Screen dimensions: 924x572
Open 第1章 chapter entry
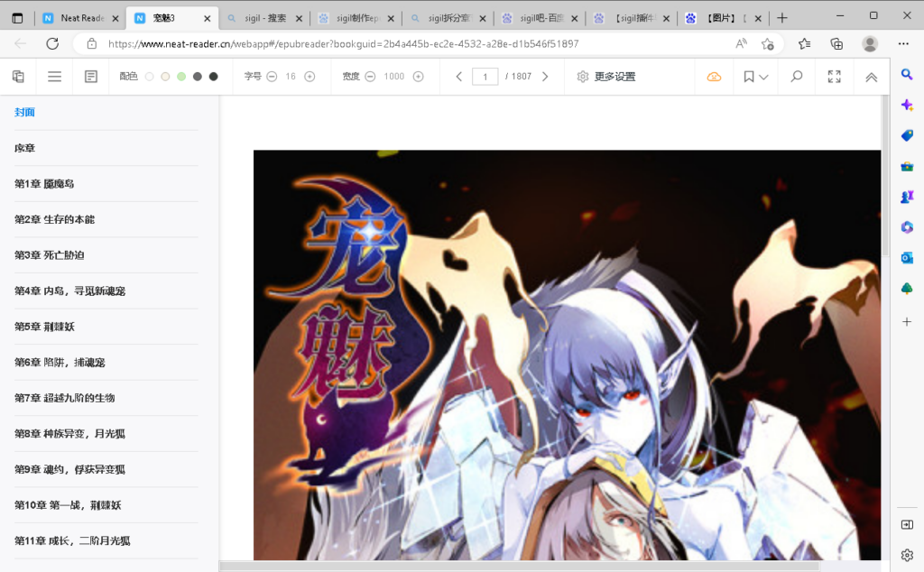44,184
